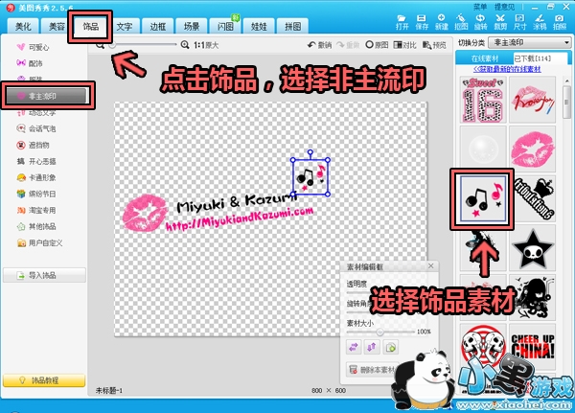
Task: Choose the red twin skulls sticker
Action: (x=483, y=347)
